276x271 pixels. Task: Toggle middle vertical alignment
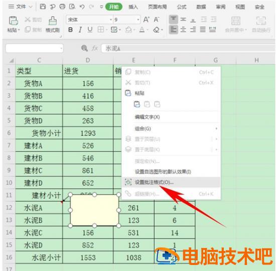click(x=183, y=20)
